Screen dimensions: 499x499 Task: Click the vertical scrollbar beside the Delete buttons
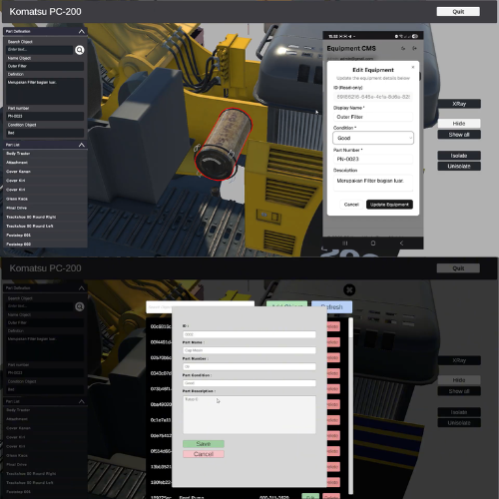coord(350,406)
